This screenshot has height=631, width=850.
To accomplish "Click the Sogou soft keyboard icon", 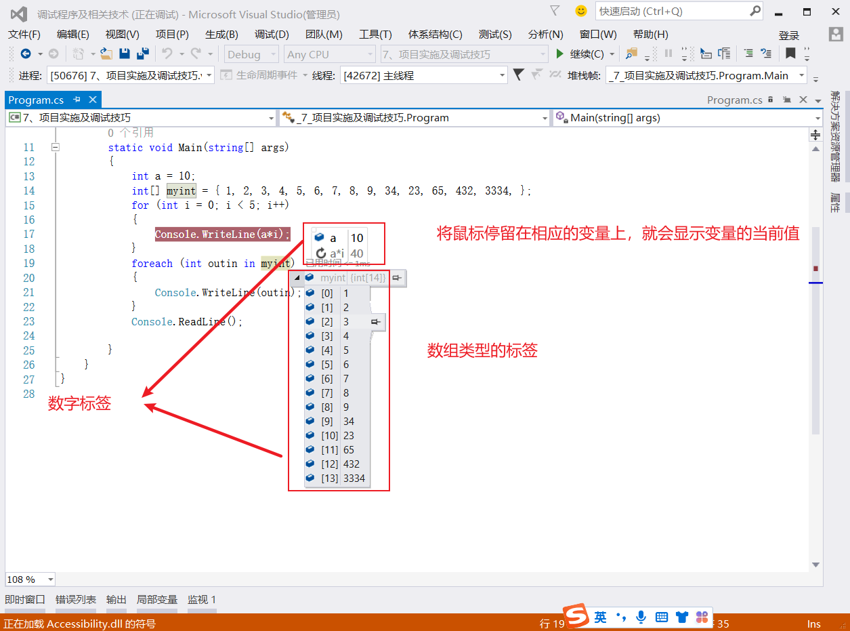I will click(x=662, y=617).
